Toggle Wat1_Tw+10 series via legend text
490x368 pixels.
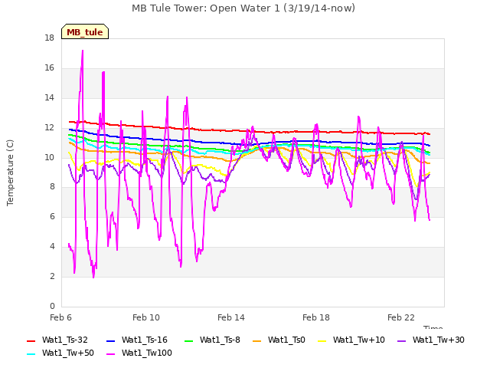coord(359,340)
